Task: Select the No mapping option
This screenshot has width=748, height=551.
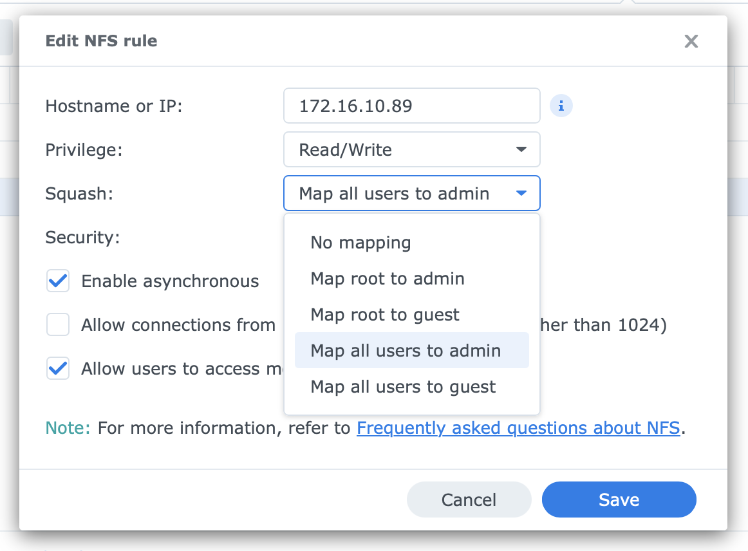Action: click(360, 243)
